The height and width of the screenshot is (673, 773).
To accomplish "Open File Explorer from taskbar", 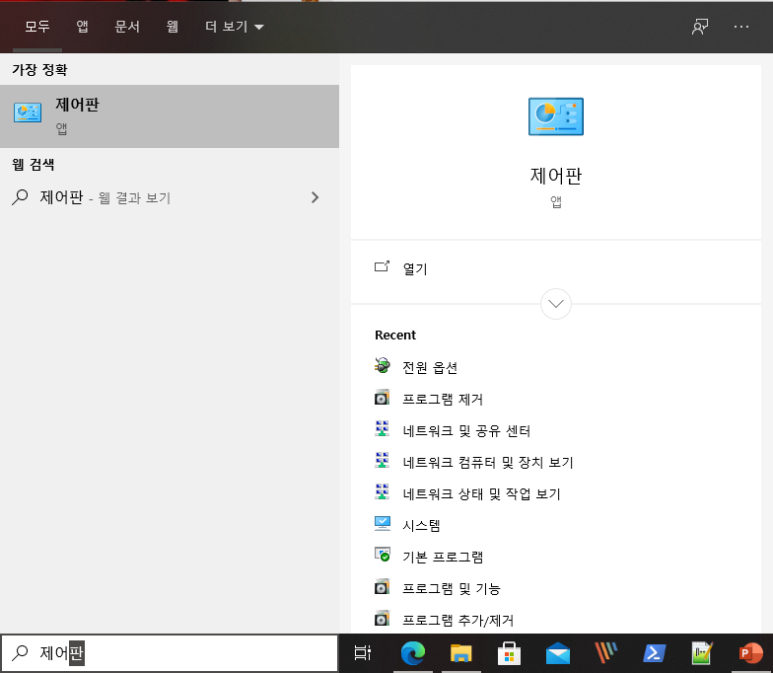I will (461, 653).
